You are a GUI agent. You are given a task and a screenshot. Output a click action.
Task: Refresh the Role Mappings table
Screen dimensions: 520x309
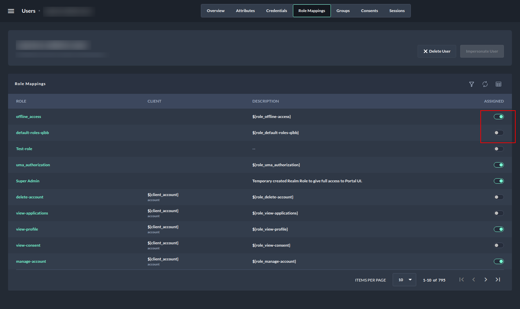click(485, 84)
